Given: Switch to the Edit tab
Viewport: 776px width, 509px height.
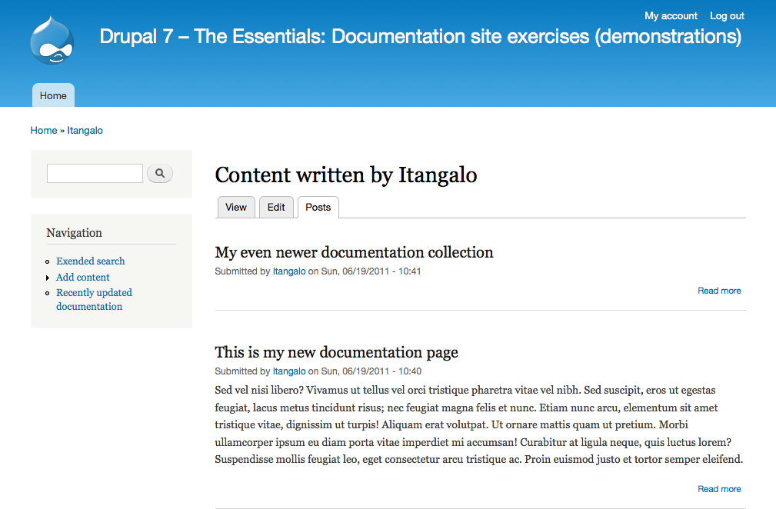Looking at the screenshot, I should click(276, 208).
